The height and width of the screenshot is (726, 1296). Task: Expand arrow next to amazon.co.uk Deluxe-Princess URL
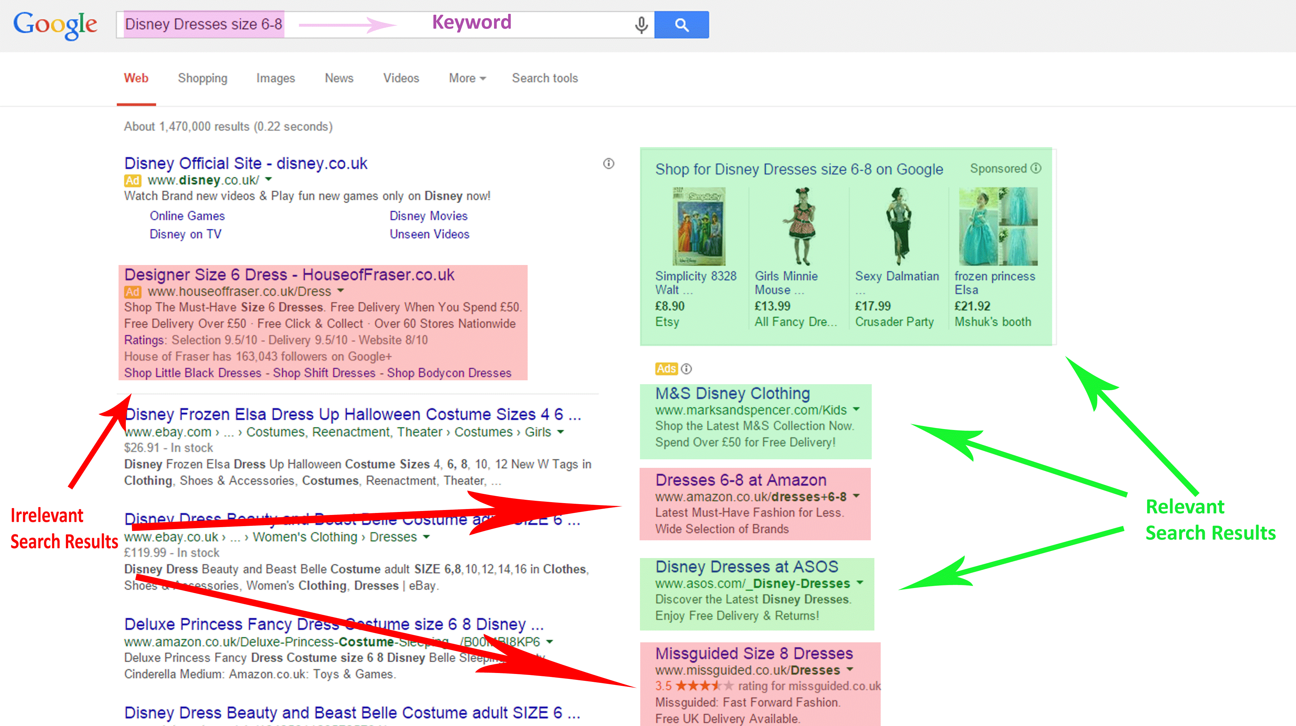pyautogui.click(x=550, y=641)
